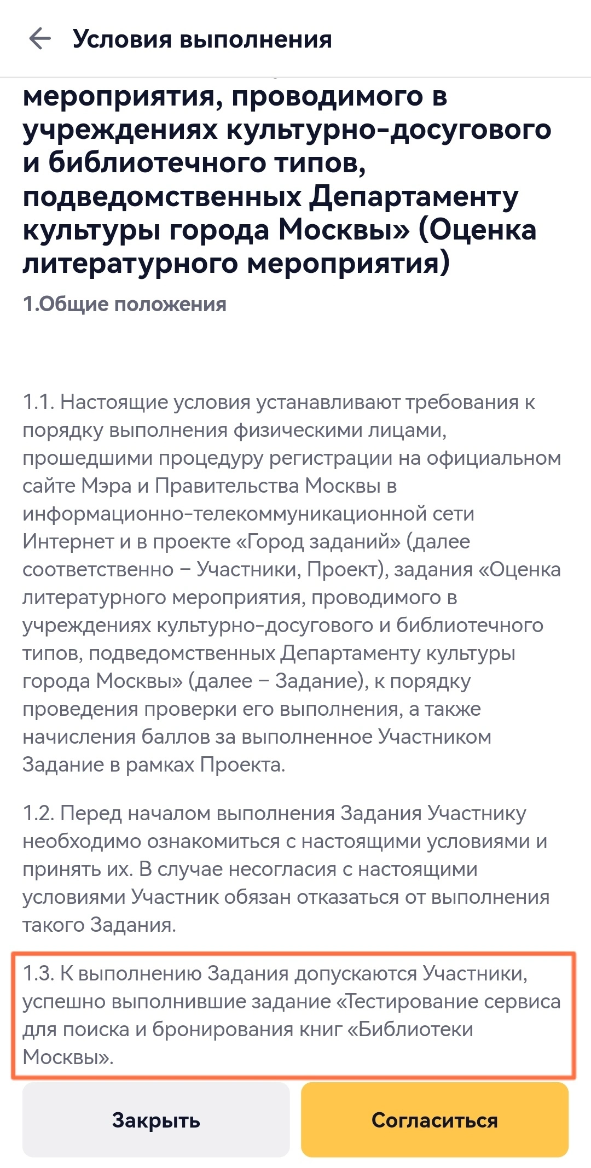The image size is (591, 1168).
Task: Click the line такого Задания in paragraph 1.2
Action: click(x=99, y=925)
